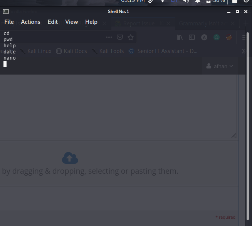Switch keyboard layout via EN indicator
Screen dimensions: 252x226
[174, 1]
